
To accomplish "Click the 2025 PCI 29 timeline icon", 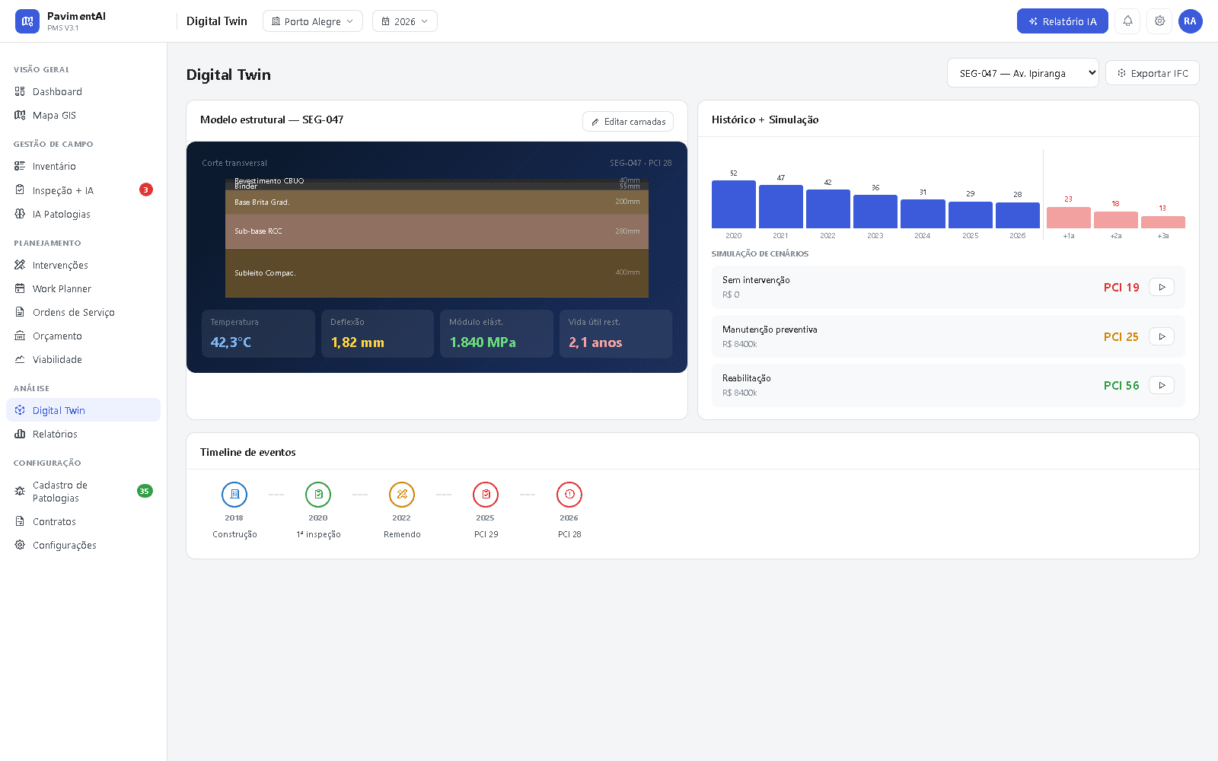I will coord(486,495).
